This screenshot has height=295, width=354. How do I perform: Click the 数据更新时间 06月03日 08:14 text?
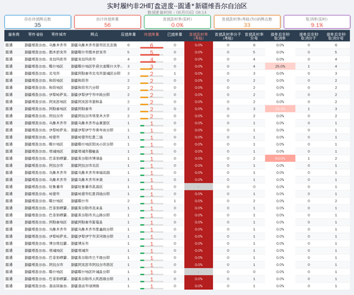pos(177,12)
